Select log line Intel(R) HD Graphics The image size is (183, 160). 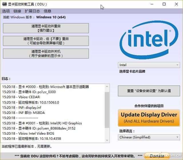coord(42,123)
